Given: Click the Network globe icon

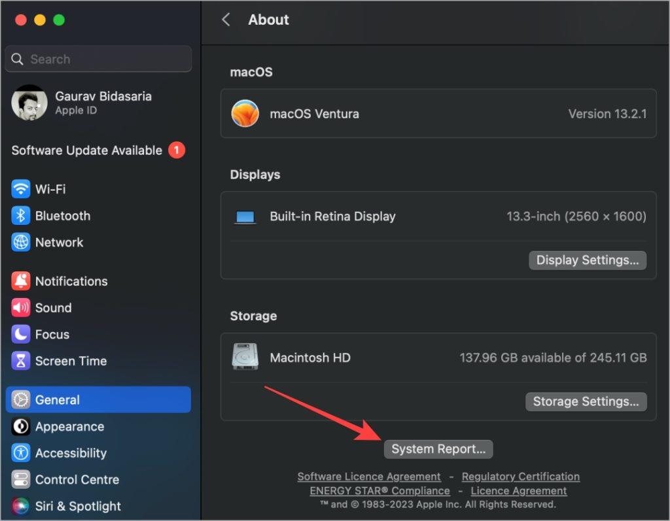Looking at the screenshot, I should tap(20, 242).
